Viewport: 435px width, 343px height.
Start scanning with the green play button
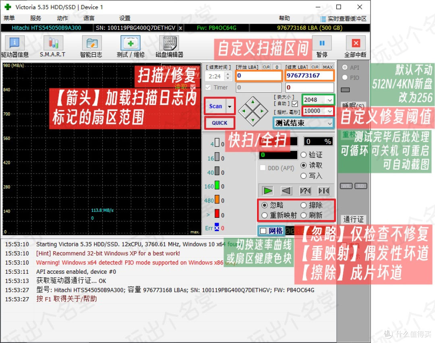268,191
